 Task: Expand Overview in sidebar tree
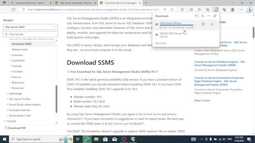17,55
